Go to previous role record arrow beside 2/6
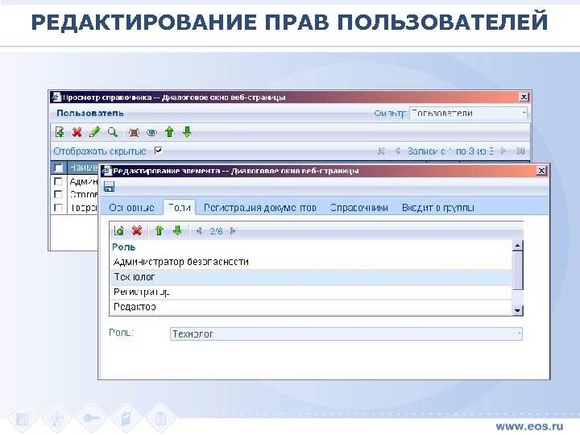The width and height of the screenshot is (580, 435). 199,231
